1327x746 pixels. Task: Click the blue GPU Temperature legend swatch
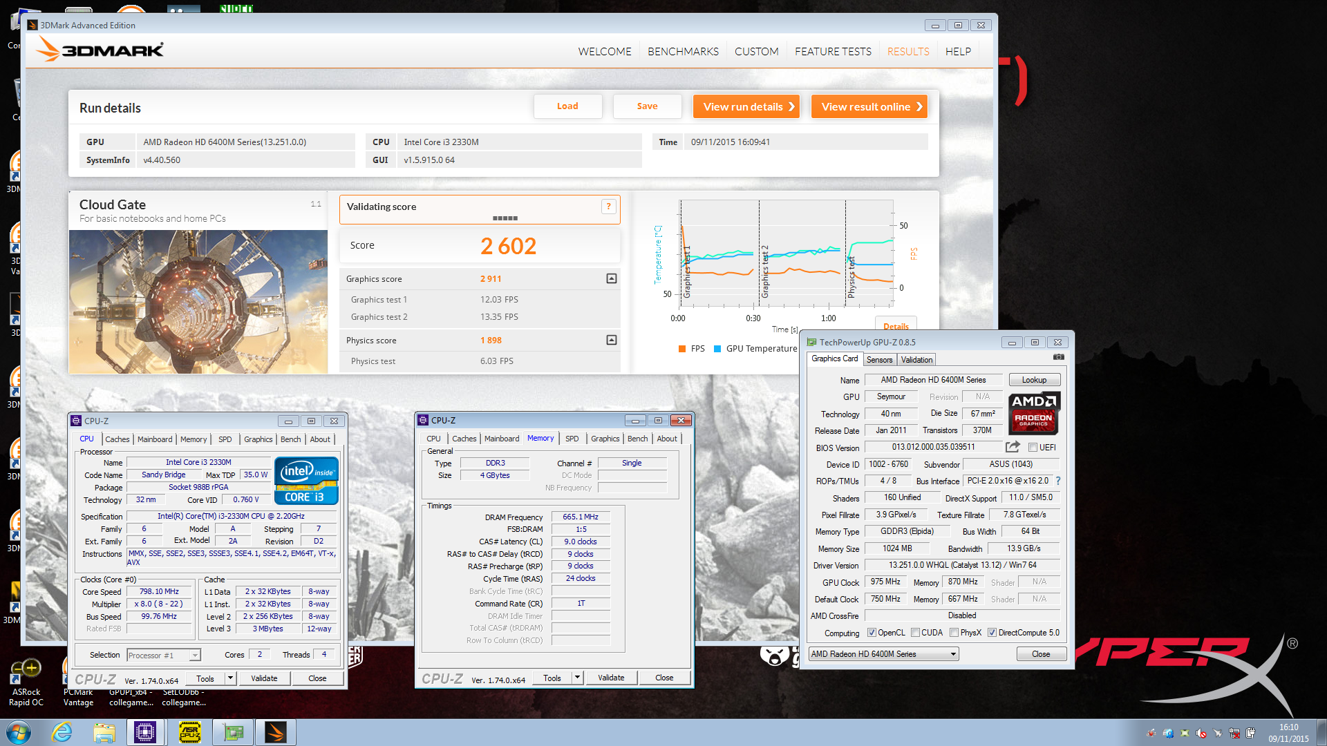[x=717, y=348]
